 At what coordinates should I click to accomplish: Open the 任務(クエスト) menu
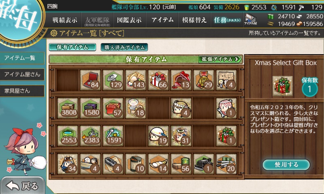click(227, 20)
